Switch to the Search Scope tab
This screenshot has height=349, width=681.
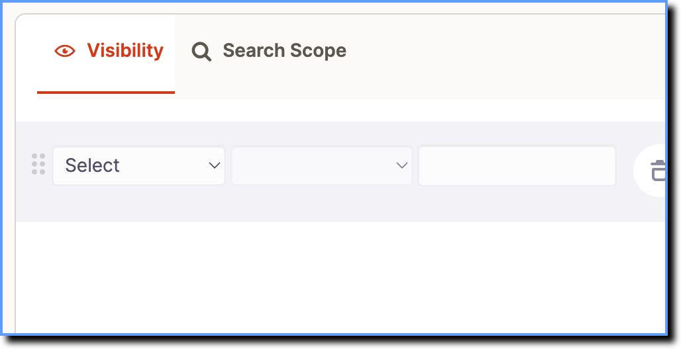pyautogui.click(x=269, y=51)
